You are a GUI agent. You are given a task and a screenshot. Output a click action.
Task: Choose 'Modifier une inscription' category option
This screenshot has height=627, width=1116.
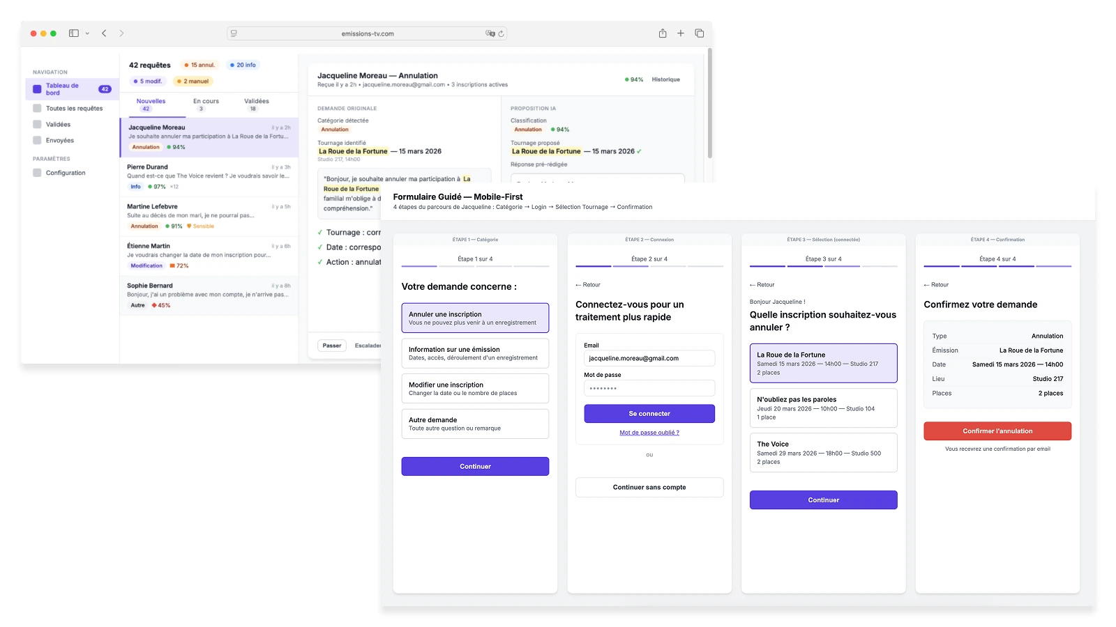pos(475,389)
